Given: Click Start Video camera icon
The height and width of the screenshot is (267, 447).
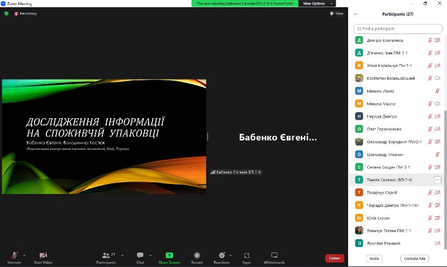Looking at the screenshot, I should [43, 255].
